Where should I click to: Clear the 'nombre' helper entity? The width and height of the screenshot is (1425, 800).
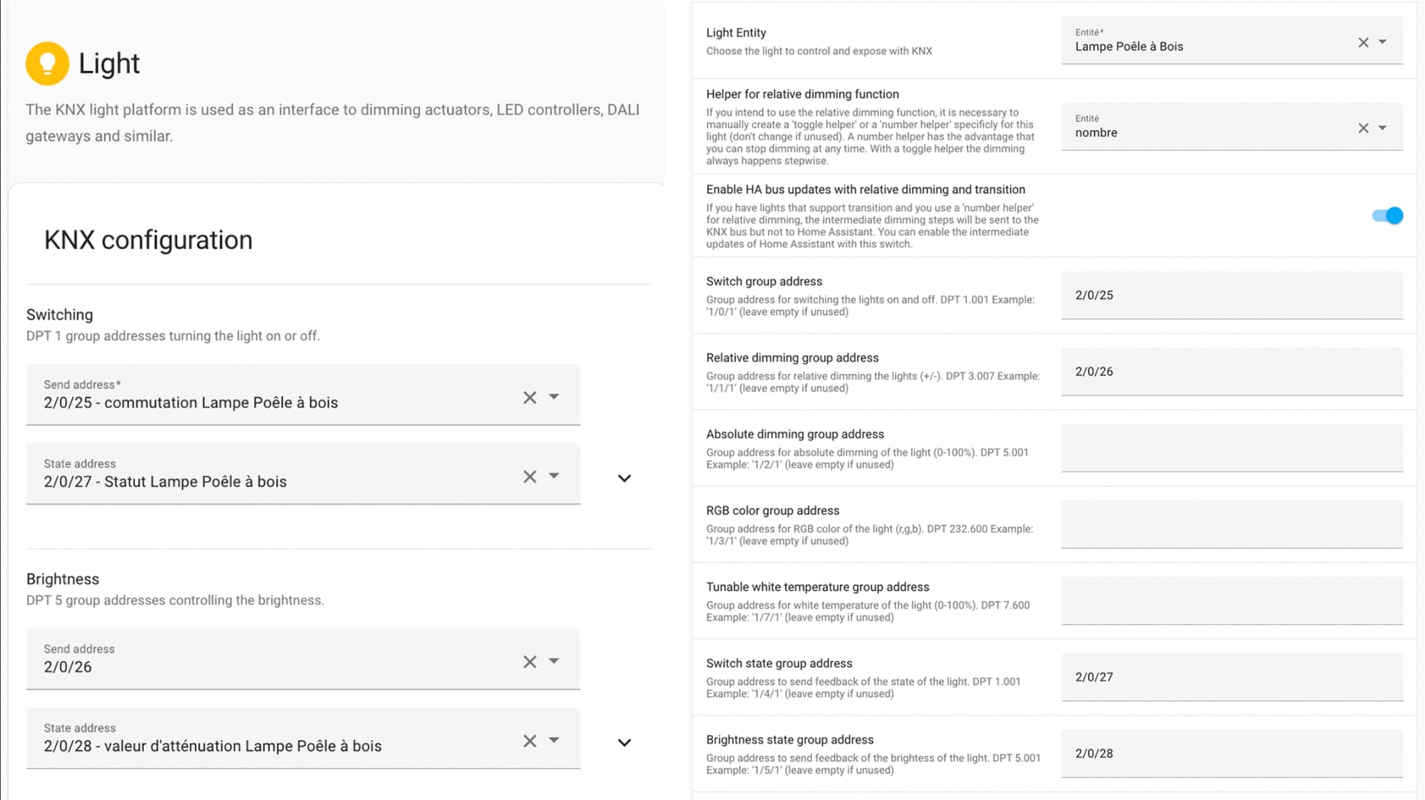[1363, 128]
